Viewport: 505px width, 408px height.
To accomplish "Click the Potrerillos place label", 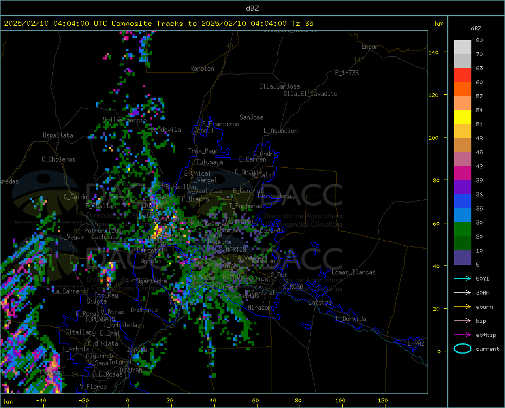I will click(x=103, y=231).
